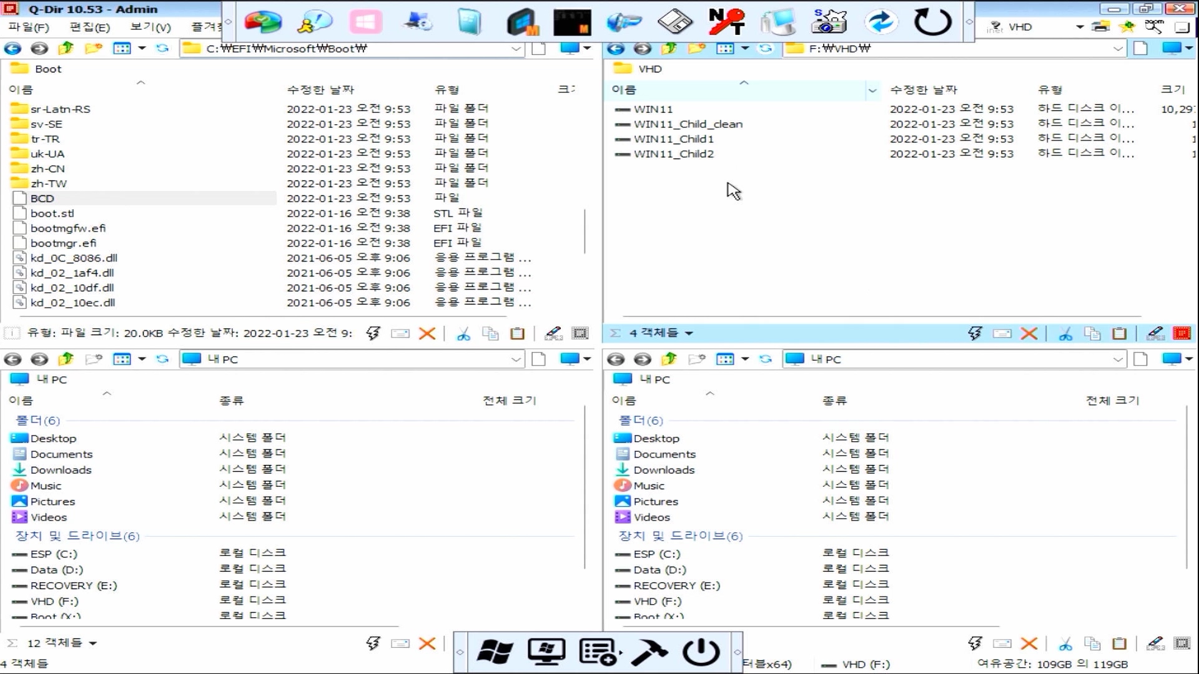Screen dimensions: 1199x674
Task: Click the blue sync arrows launcher icon
Action: 881,22
